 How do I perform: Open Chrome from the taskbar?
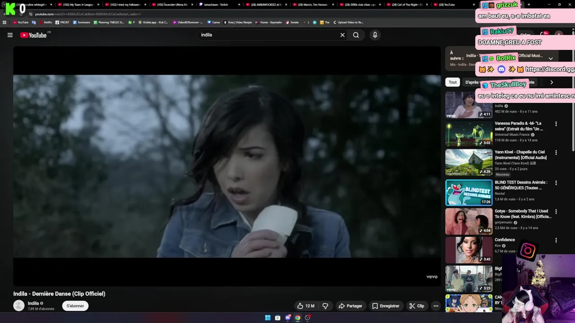pos(297,318)
